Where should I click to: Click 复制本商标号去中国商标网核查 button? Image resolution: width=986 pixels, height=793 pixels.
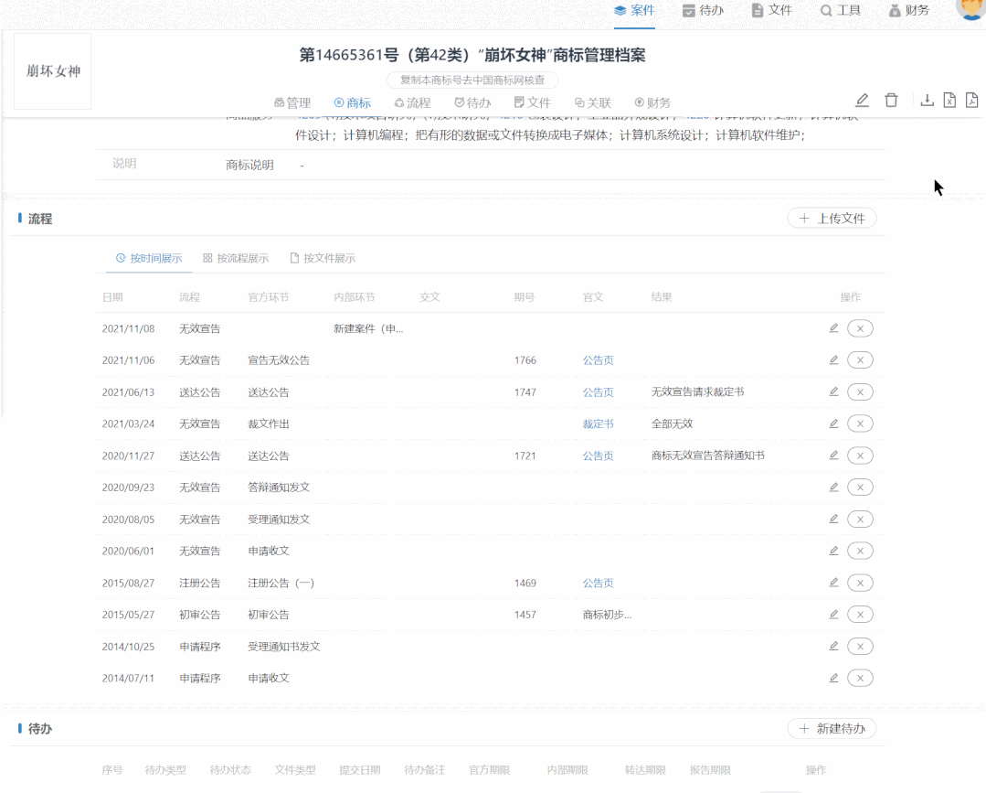472,80
